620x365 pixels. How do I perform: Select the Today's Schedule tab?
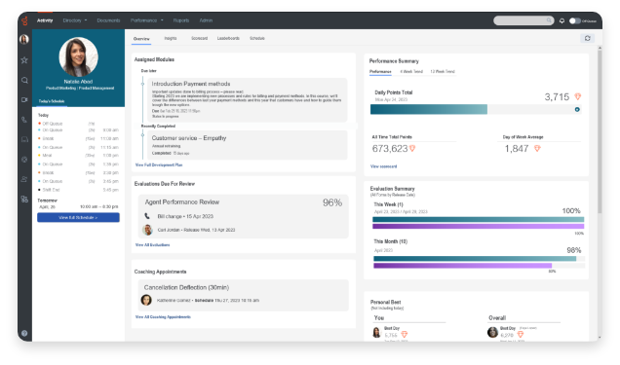[52, 101]
